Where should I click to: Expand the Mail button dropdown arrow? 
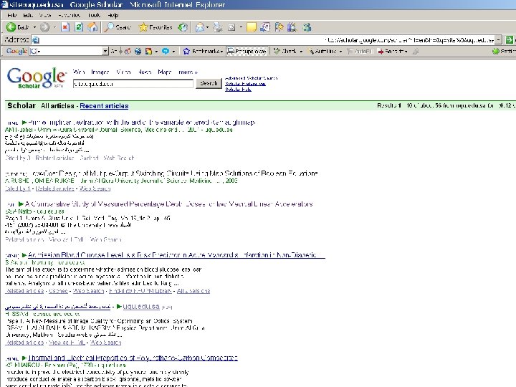207,27
